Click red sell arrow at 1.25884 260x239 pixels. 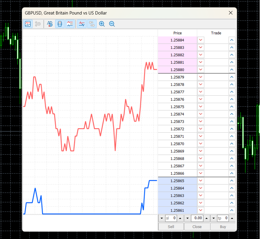[x=201, y=40]
